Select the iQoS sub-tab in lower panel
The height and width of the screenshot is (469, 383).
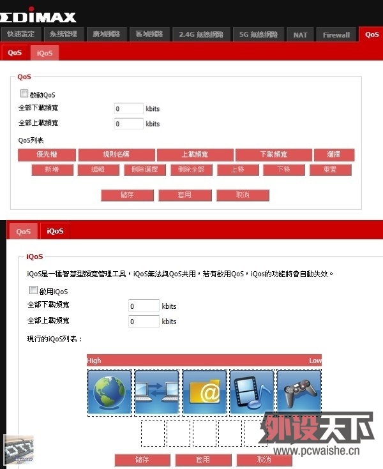click(x=55, y=231)
